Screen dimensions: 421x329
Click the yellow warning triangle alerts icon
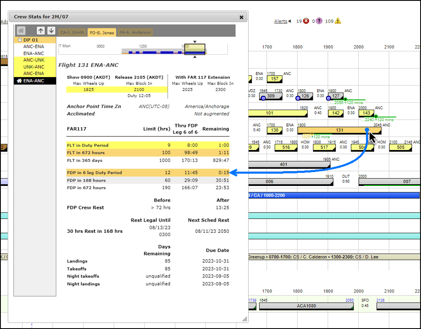[338, 21]
